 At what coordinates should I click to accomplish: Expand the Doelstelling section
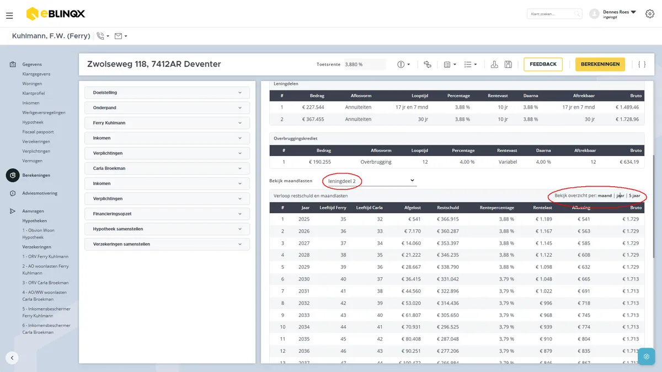[167, 93]
